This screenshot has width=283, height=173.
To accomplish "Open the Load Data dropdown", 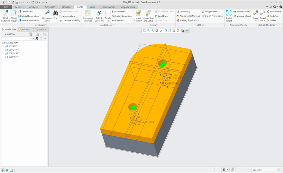I will tap(163, 16).
